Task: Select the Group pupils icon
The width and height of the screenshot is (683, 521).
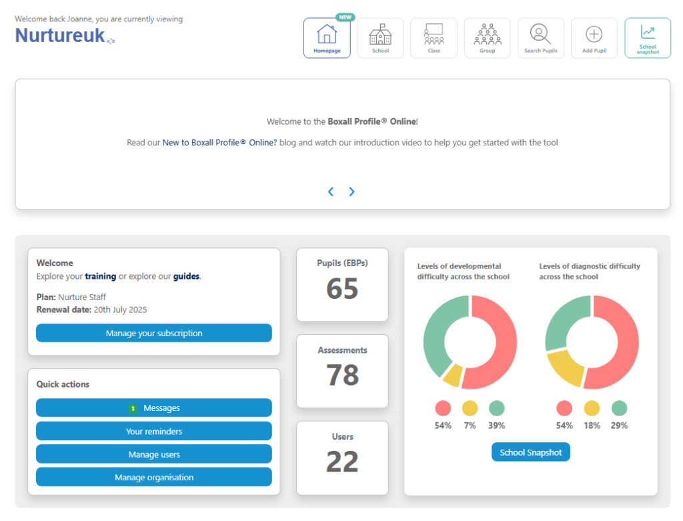Action: point(487,37)
